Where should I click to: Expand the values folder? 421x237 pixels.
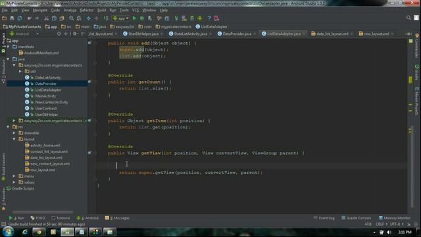click(14, 182)
